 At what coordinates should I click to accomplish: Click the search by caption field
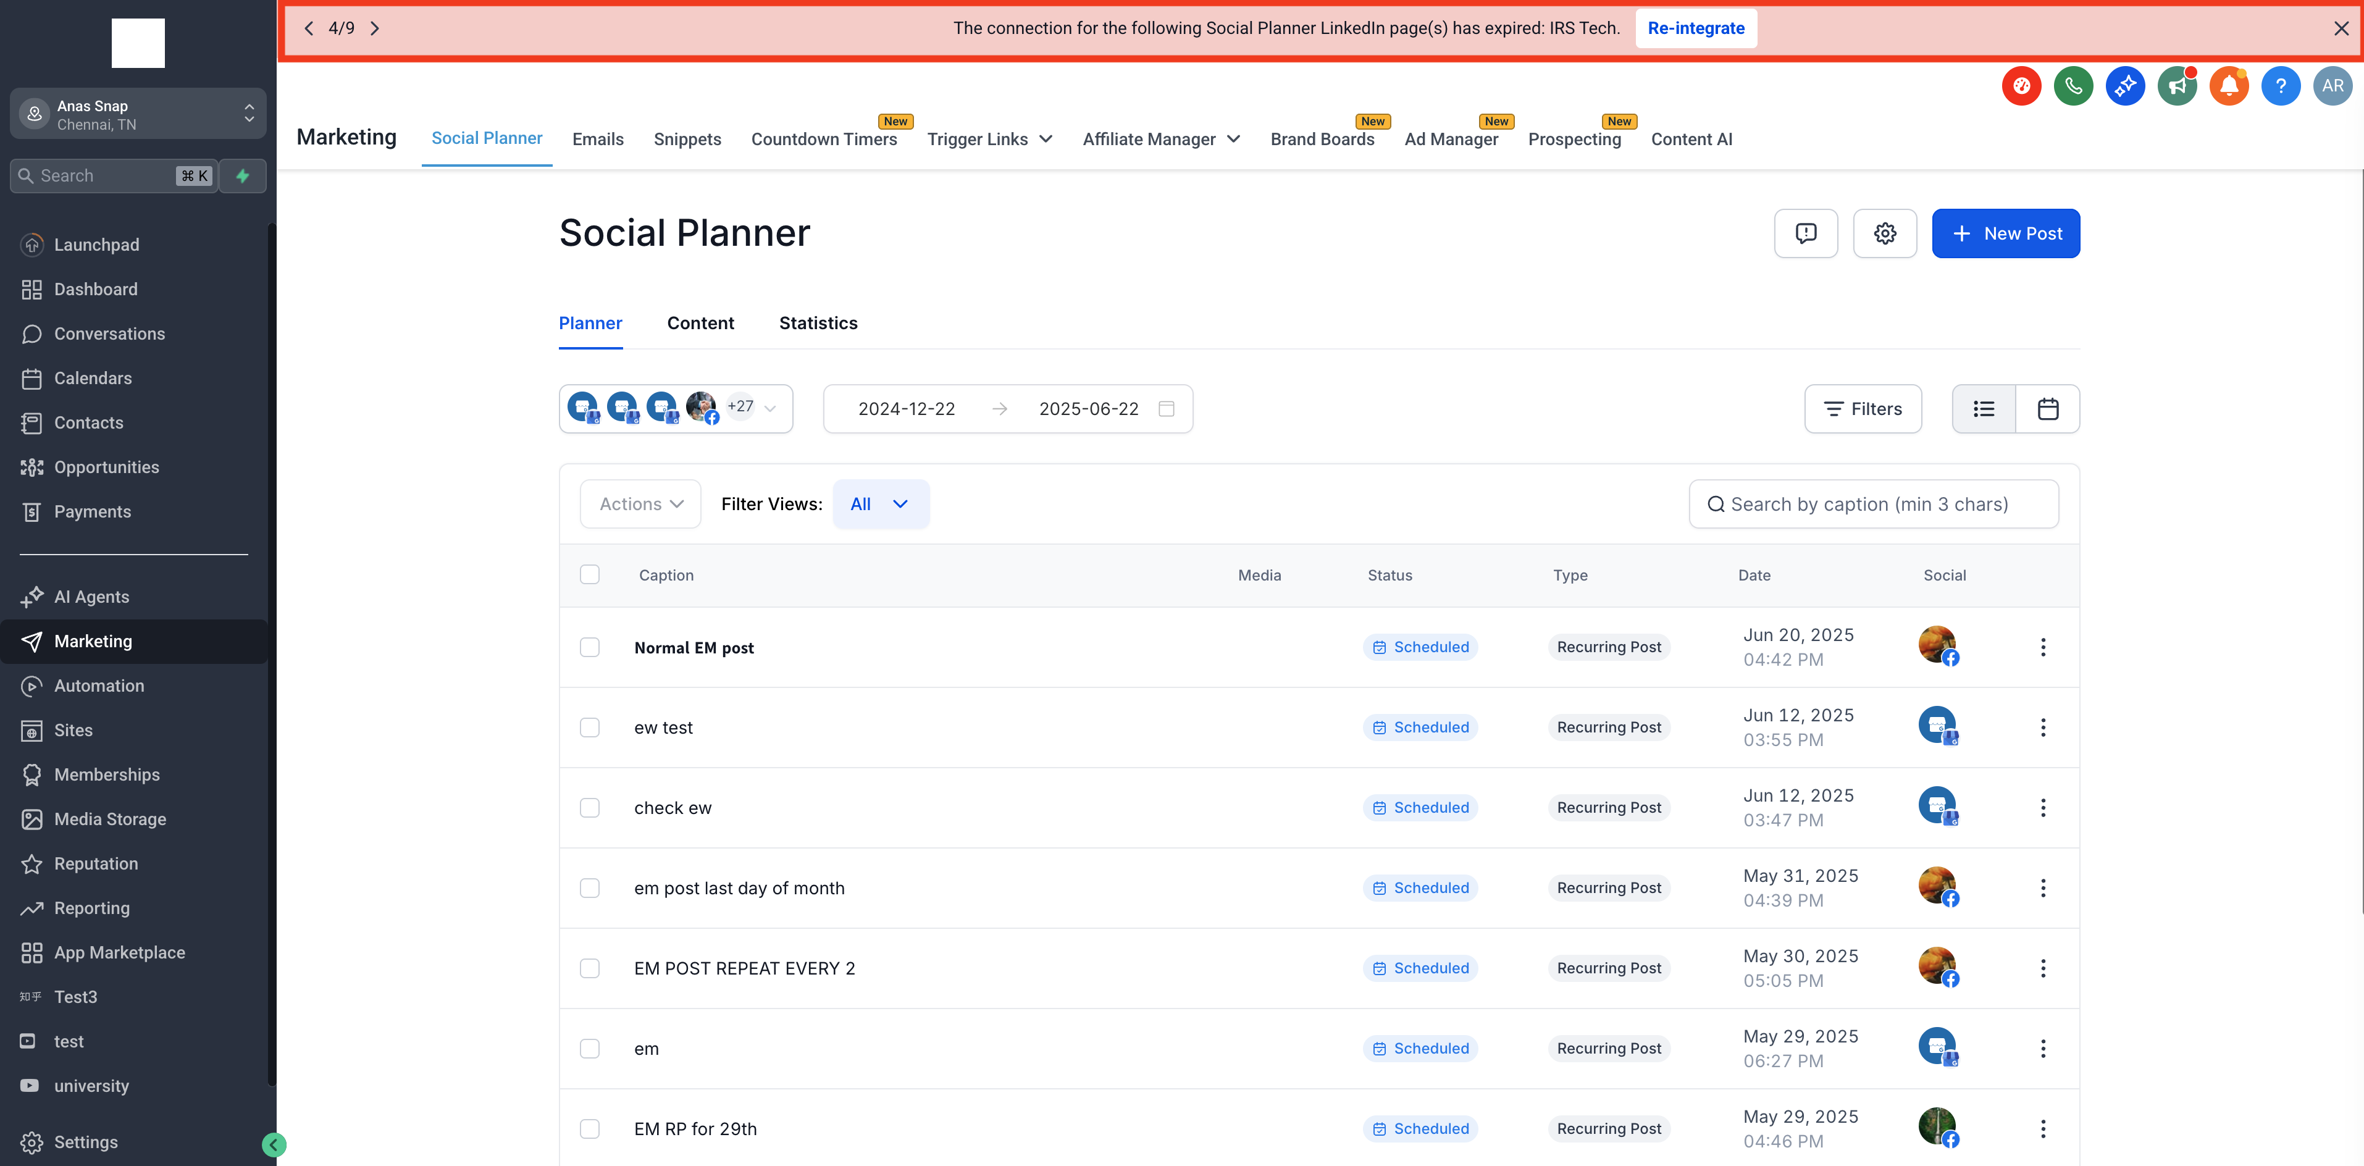(x=1873, y=505)
